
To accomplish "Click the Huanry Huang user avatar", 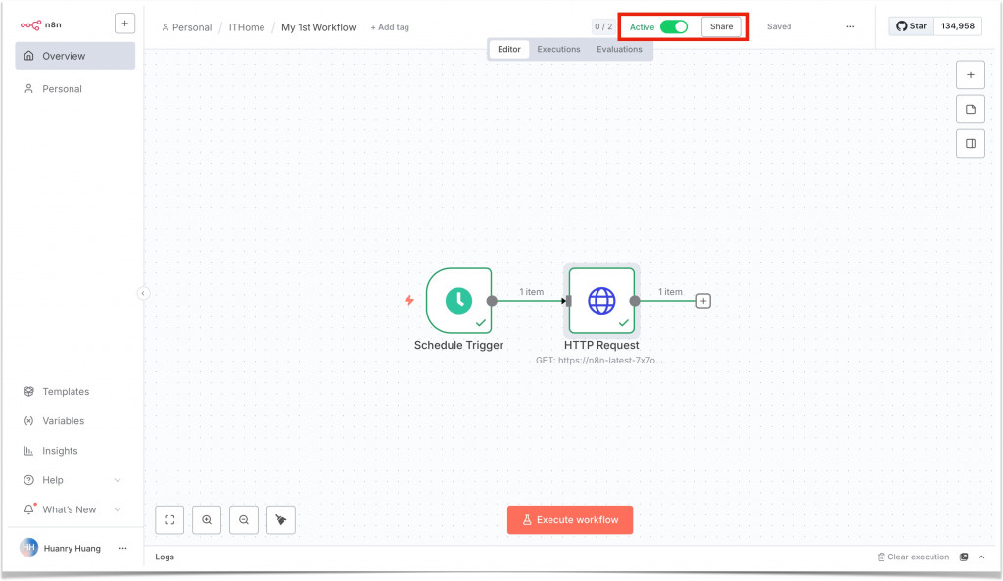I will (28, 547).
